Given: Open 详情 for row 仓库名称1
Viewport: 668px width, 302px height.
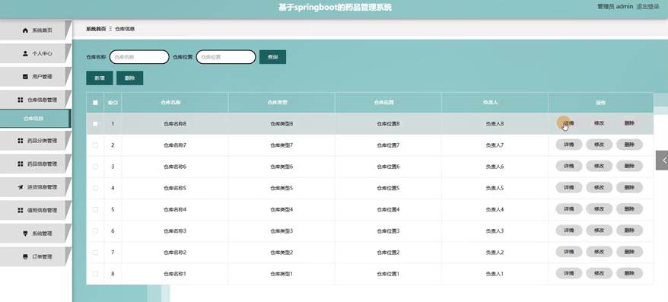Looking at the screenshot, I should [569, 273].
